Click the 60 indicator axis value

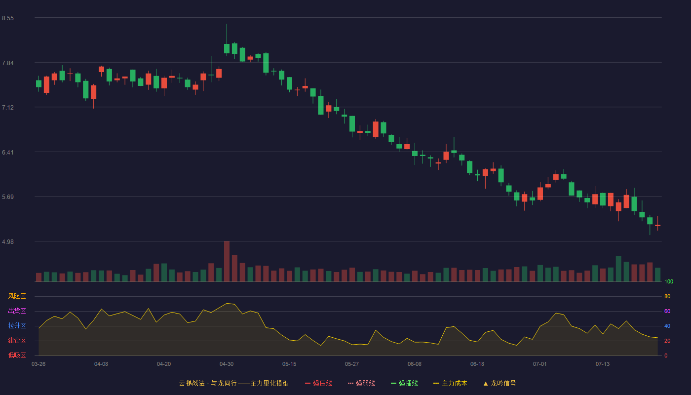667,311
